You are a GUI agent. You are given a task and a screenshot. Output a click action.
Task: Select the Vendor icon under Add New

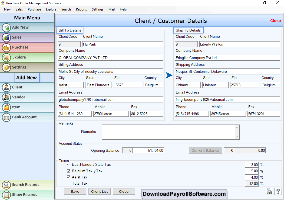tap(6, 97)
